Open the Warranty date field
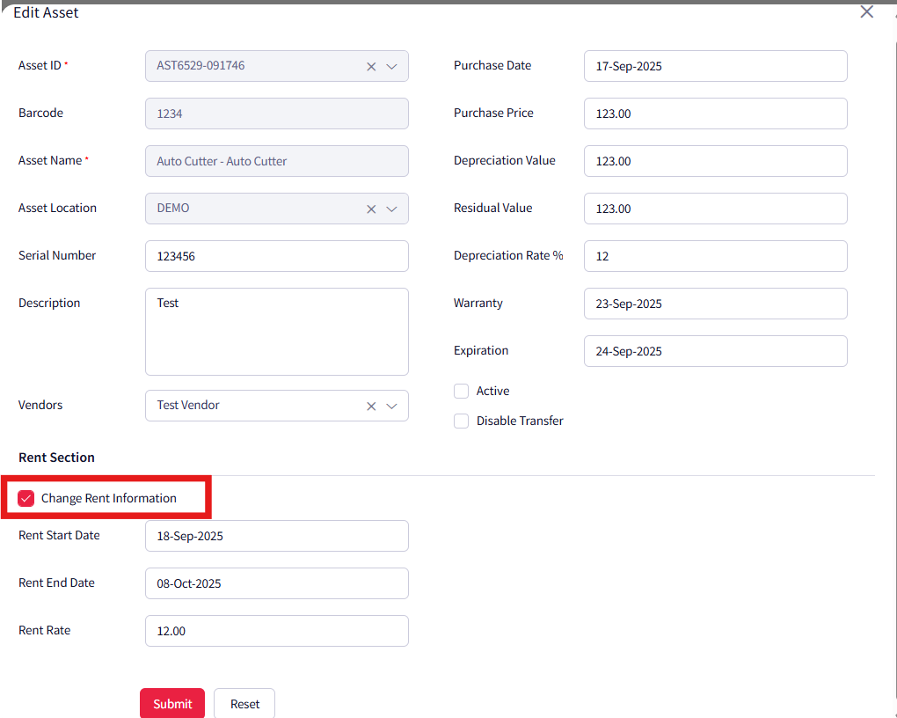 click(x=715, y=304)
